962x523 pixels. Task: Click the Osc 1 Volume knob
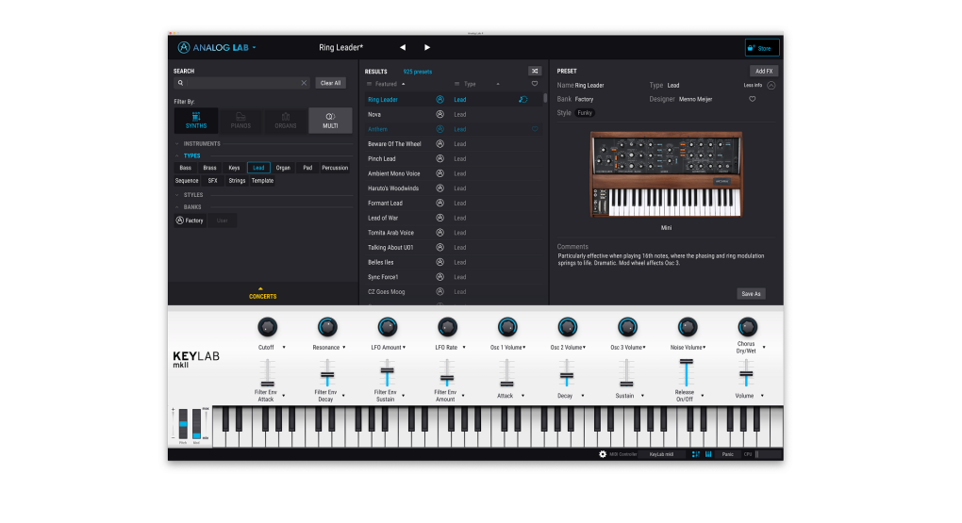pyautogui.click(x=507, y=327)
